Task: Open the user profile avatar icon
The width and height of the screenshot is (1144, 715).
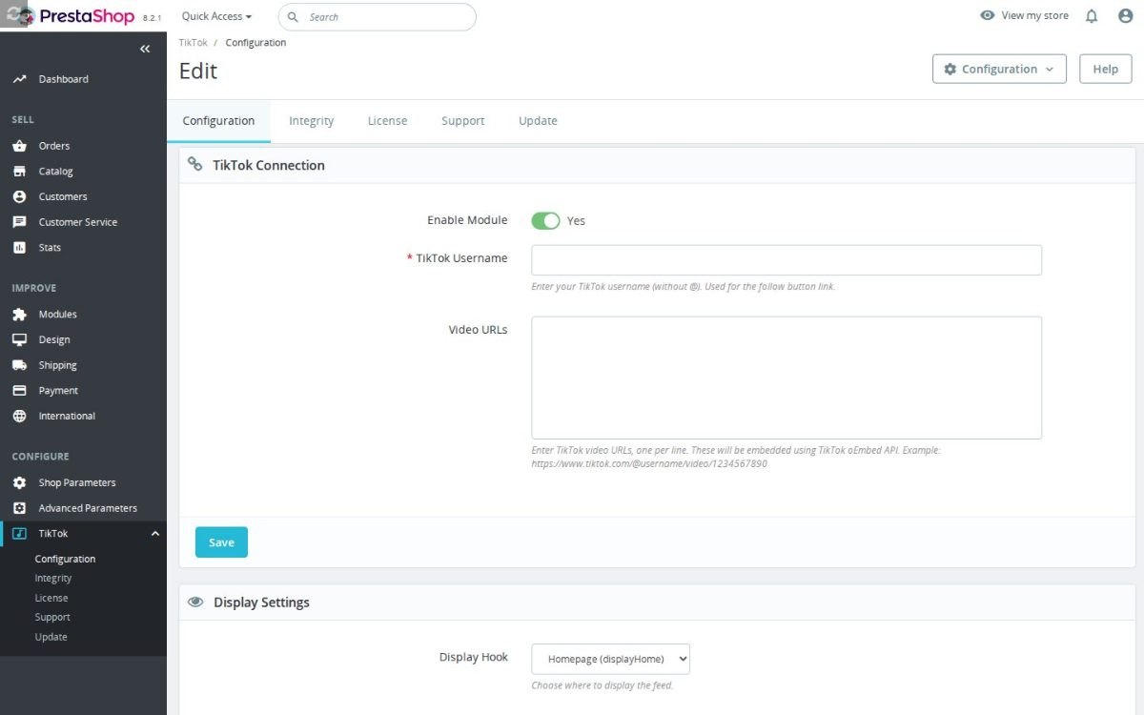Action: (1125, 16)
